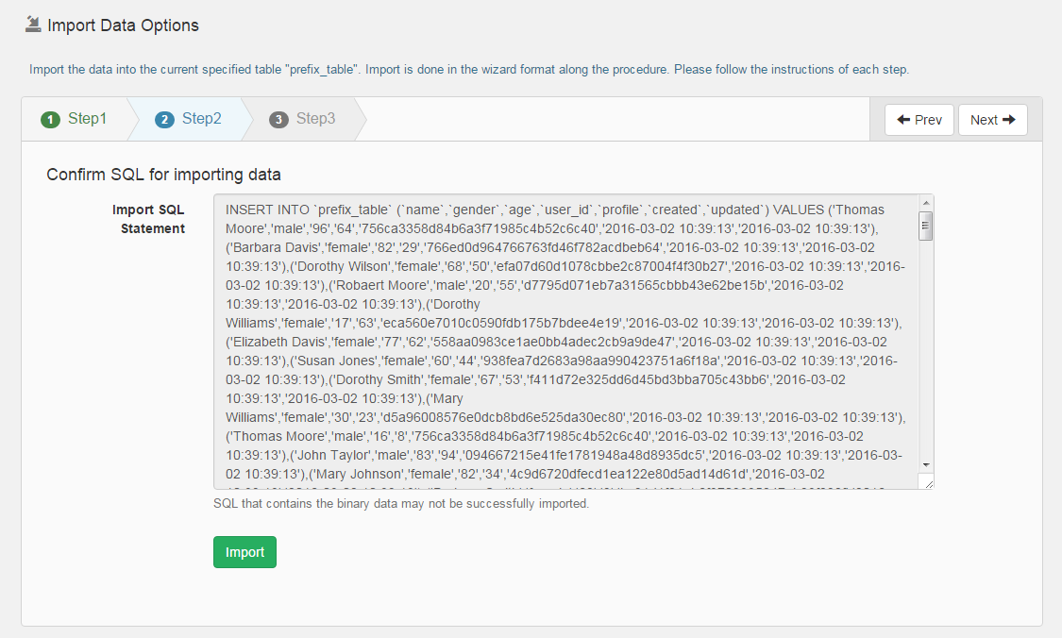Click the blue circled 2 badge on Step2

tap(163, 120)
